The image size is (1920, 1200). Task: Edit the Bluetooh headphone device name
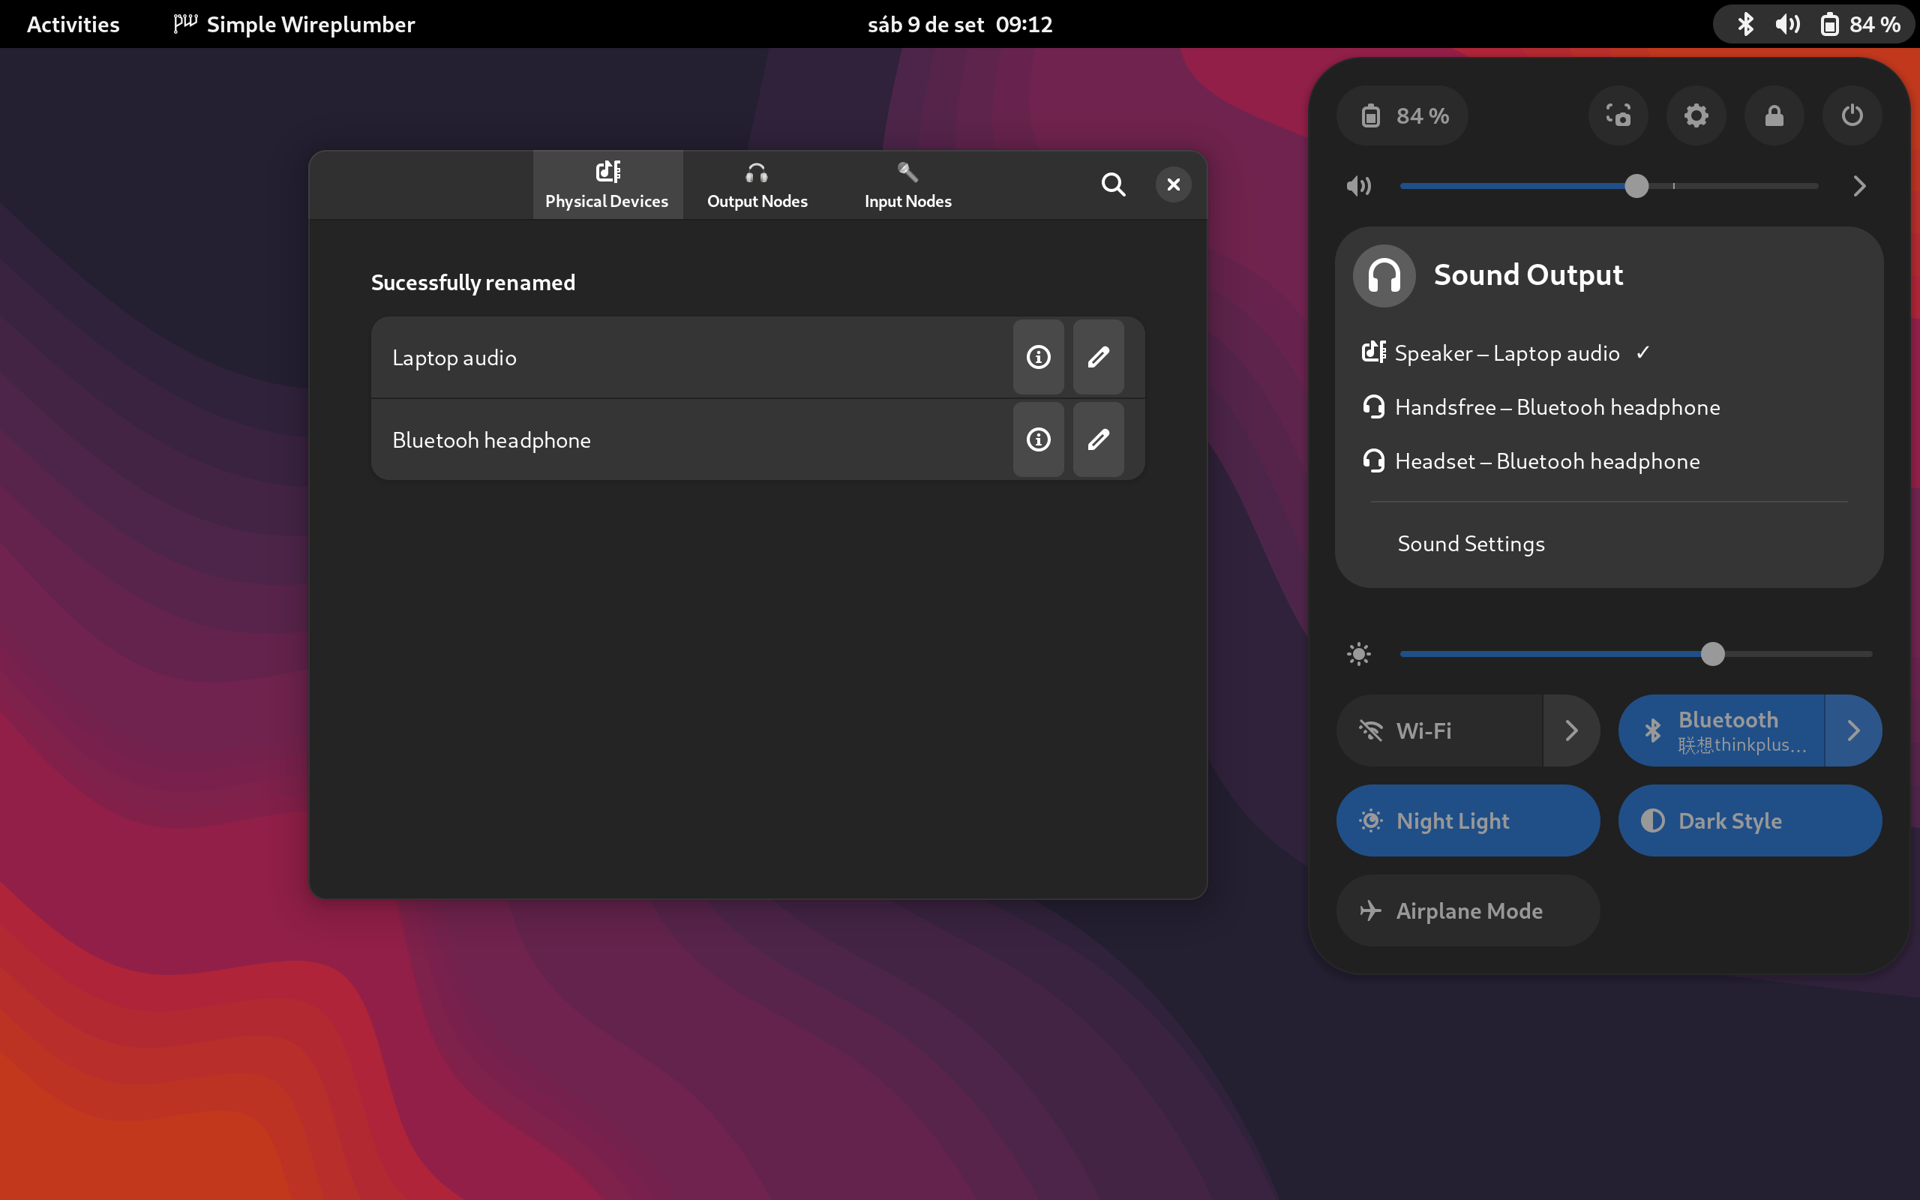coord(1098,439)
